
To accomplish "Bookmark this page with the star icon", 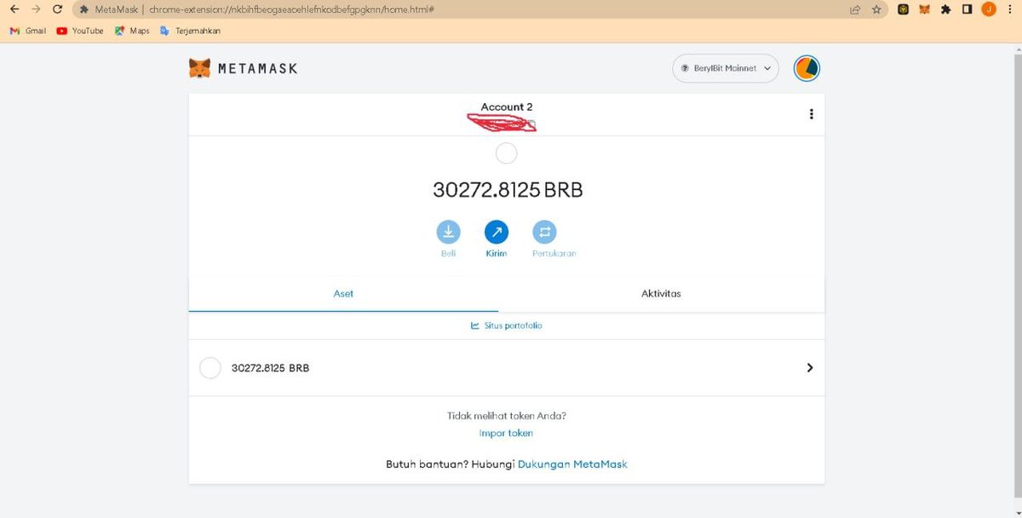I will (876, 9).
